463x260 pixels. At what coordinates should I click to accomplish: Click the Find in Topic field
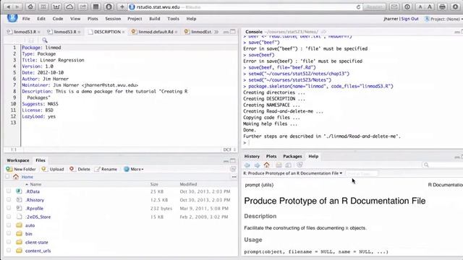coord(362,173)
